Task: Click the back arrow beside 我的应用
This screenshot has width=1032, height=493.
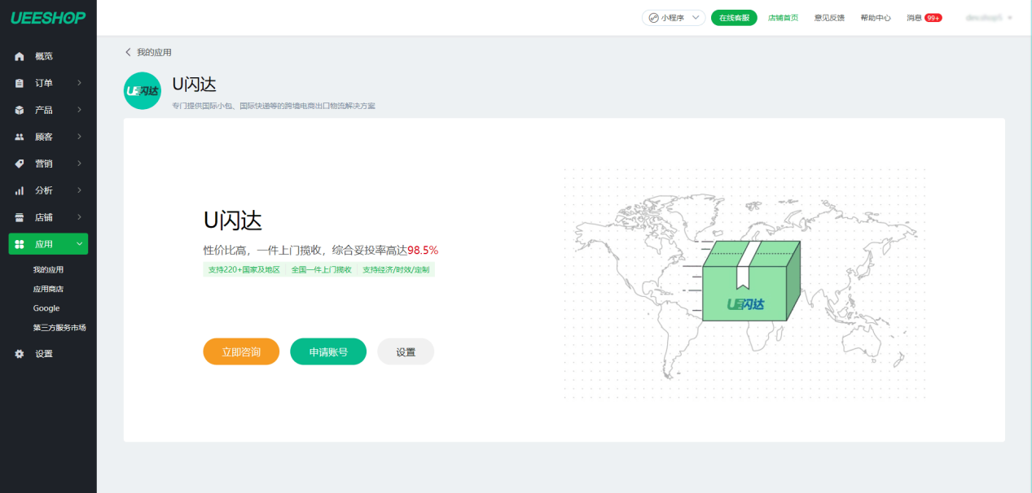Action: coord(128,52)
